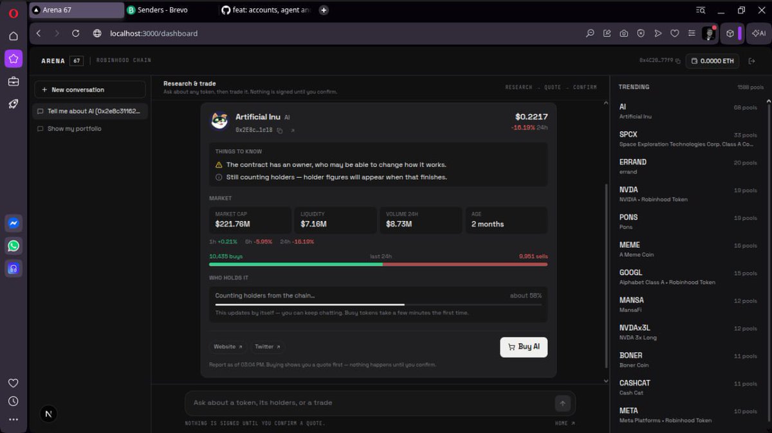Select the purple star workspace icon
This screenshot has height=433, width=772.
click(x=14, y=59)
